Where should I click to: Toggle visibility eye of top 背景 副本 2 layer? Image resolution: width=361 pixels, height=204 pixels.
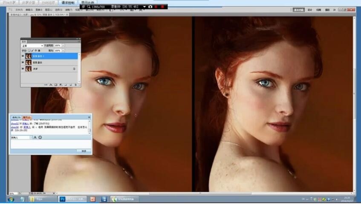tap(23, 56)
